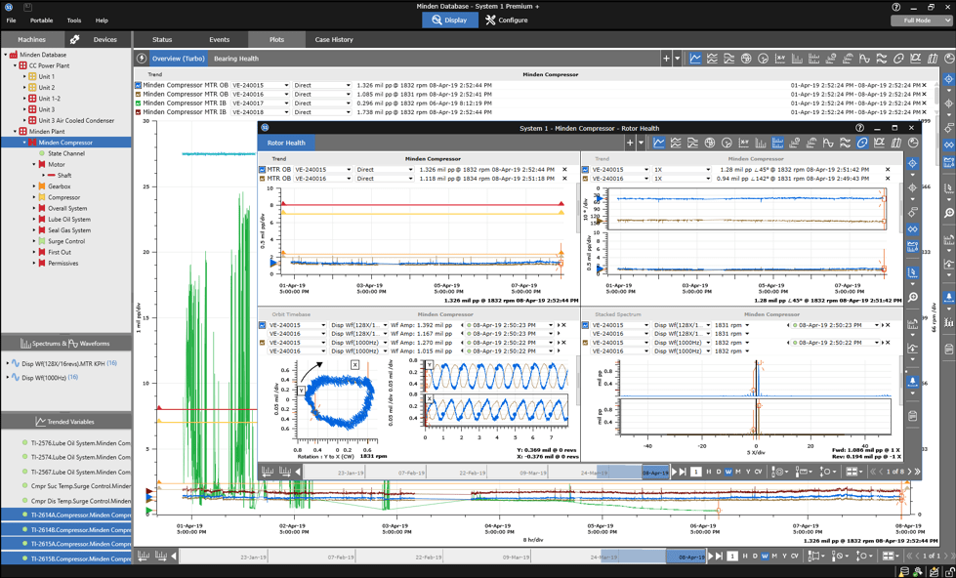The width and height of the screenshot is (956, 578).
Task: Open VE-240017 point dropdown in main list
Action: 286,103
